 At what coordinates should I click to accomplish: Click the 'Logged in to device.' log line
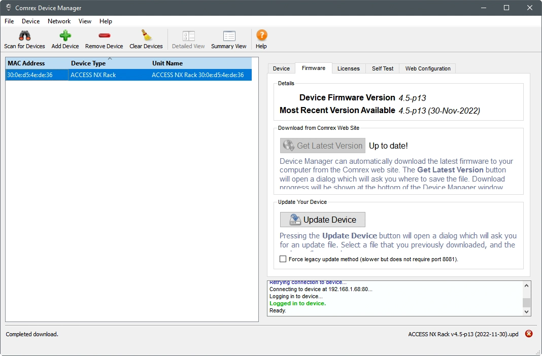coord(297,303)
